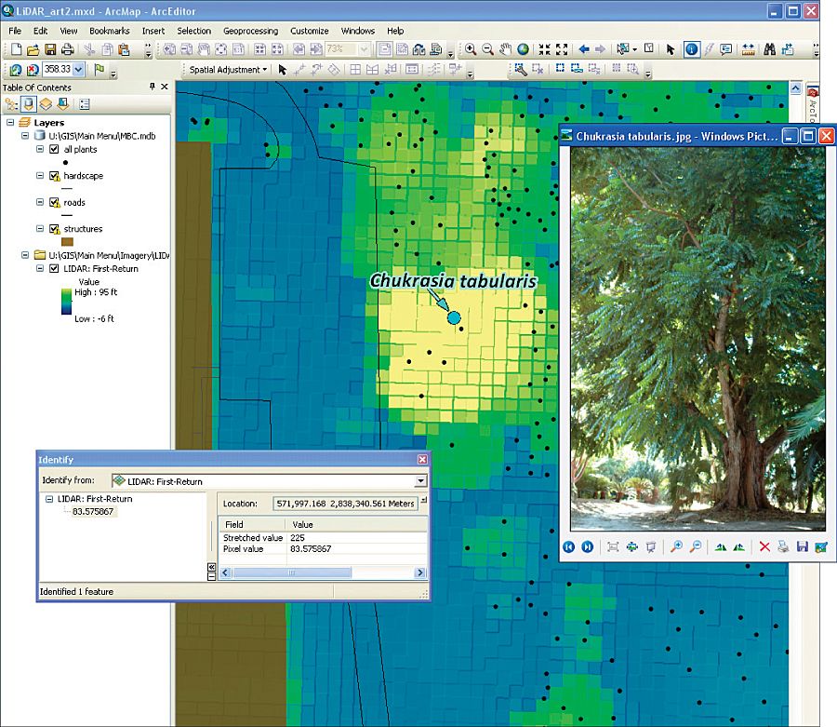Open the Bookmarks menu
837x727 pixels.
(x=110, y=31)
